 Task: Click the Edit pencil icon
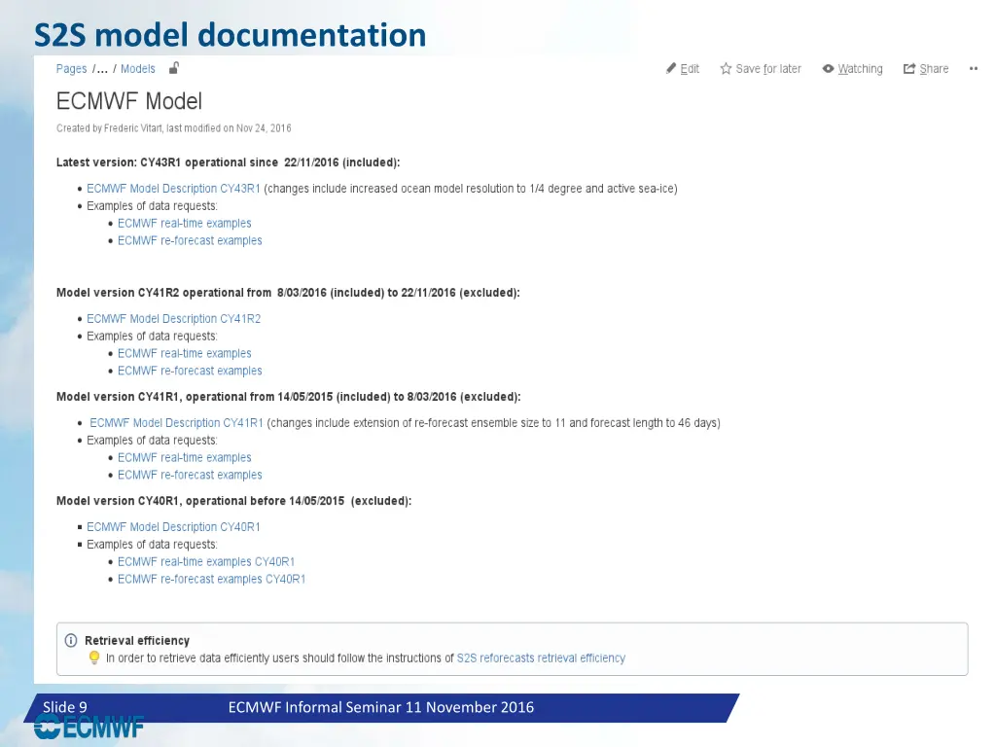[671, 69]
